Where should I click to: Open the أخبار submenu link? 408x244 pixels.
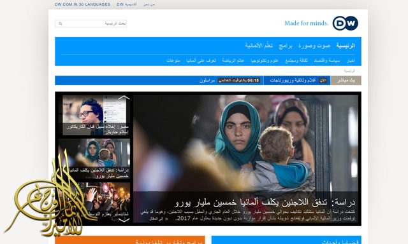pyautogui.click(x=351, y=60)
